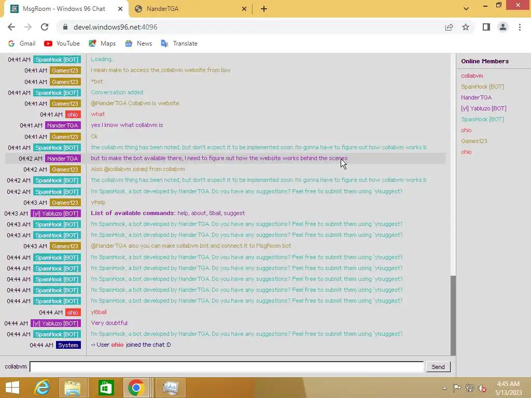This screenshot has width=531, height=398.
Task: Bookmark this page with star icon
Action: coord(466,27)
